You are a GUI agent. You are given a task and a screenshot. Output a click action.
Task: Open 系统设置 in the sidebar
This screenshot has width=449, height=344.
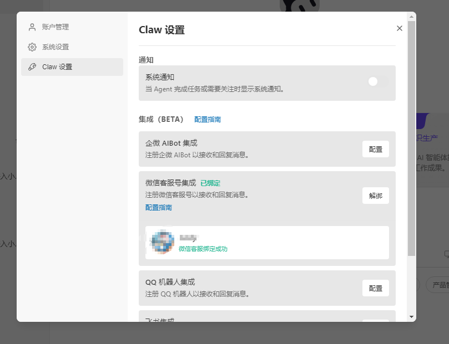(72, 47)
